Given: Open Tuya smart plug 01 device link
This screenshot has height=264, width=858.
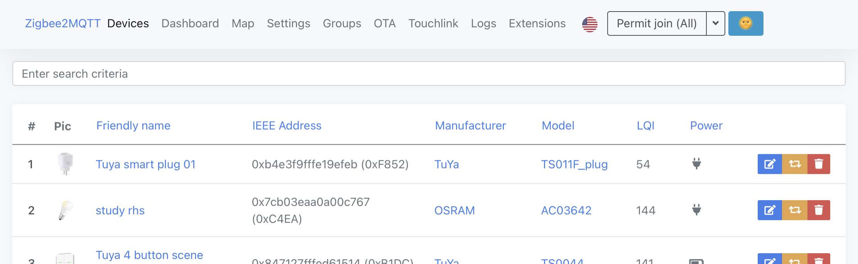Looking at the screenshot, I should [x=146, y=164].
